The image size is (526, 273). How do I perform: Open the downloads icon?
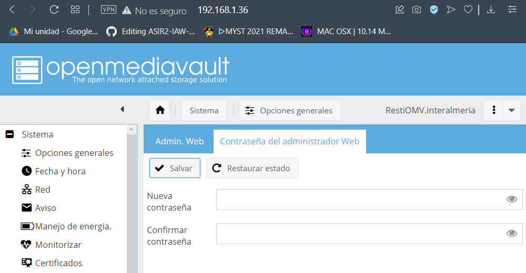(491, 10)
